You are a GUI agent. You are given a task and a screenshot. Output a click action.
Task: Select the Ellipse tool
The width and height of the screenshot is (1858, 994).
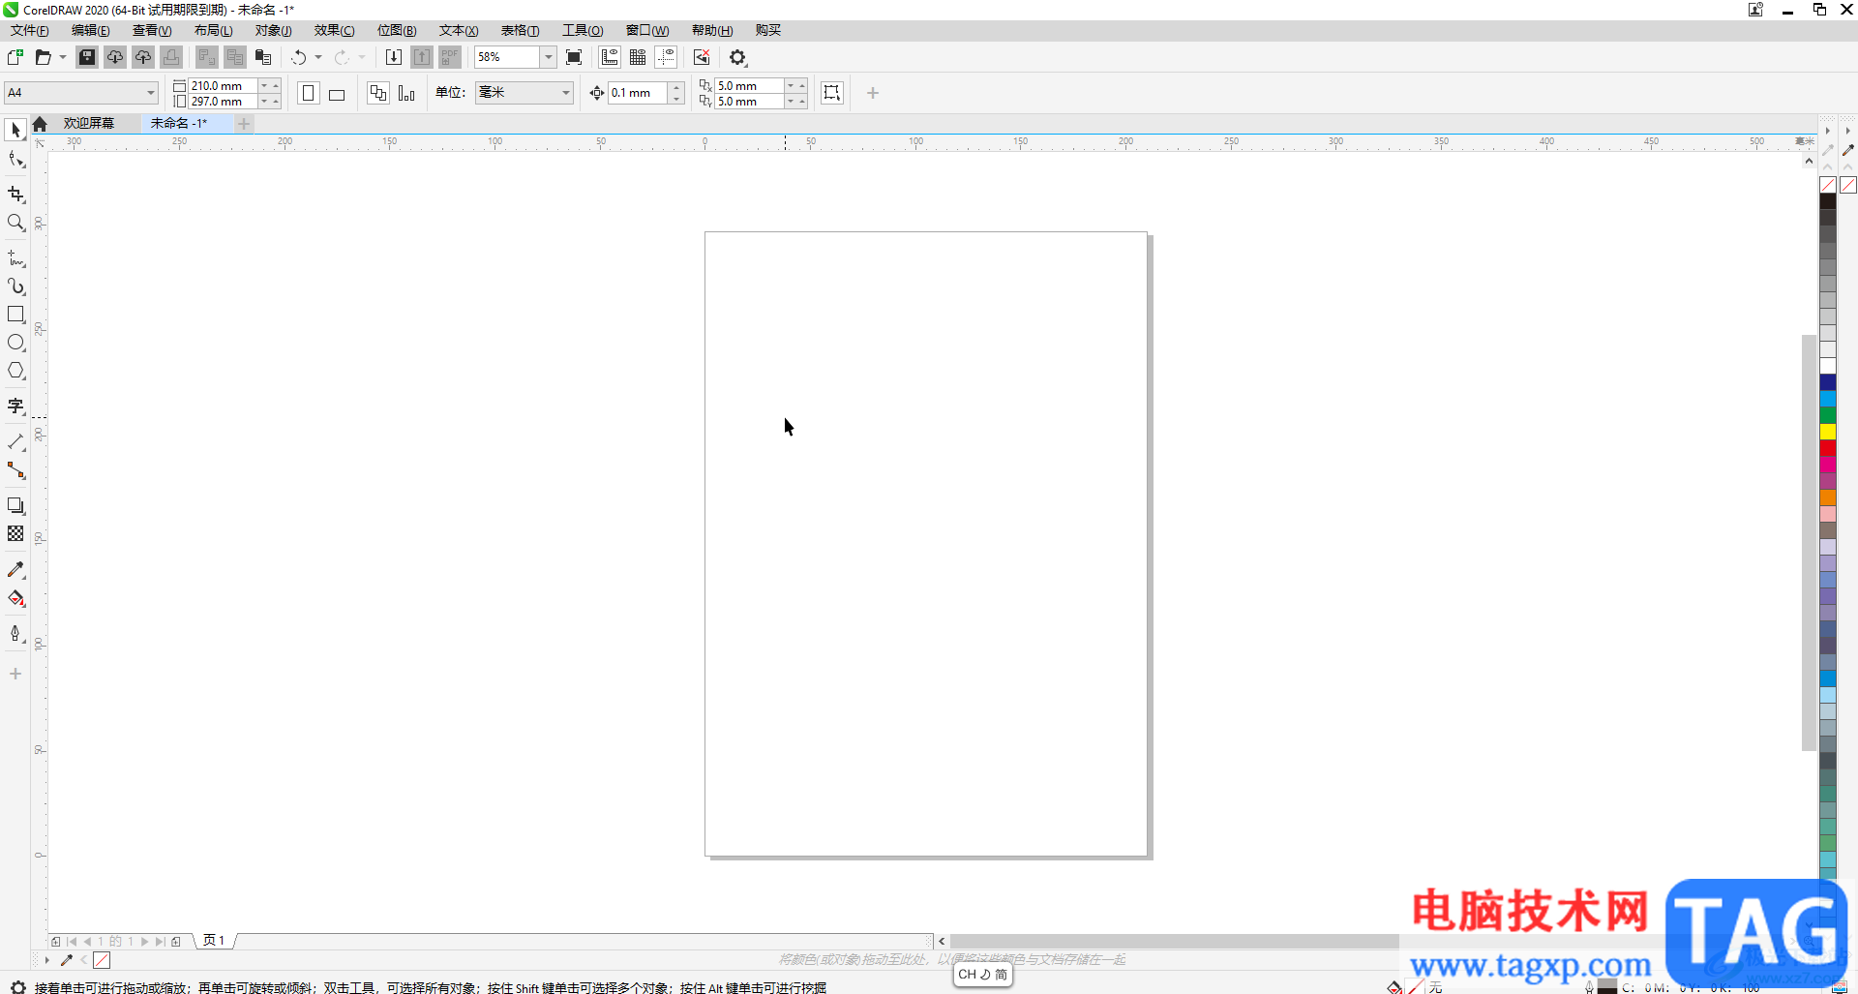coord(15,343)
